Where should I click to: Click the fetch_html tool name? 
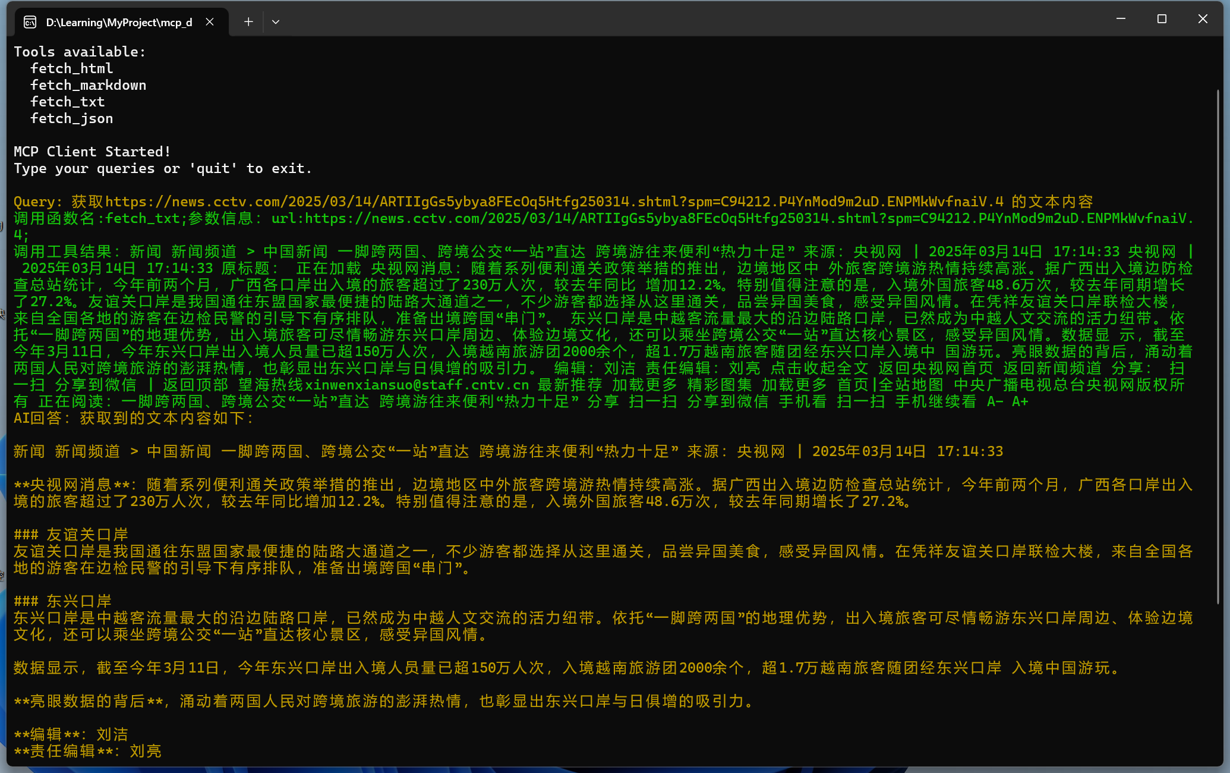coord(71,69)
